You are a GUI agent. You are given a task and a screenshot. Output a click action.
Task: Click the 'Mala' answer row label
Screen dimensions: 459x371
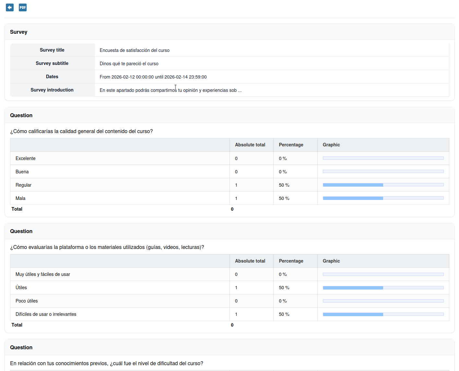[20, 198]
